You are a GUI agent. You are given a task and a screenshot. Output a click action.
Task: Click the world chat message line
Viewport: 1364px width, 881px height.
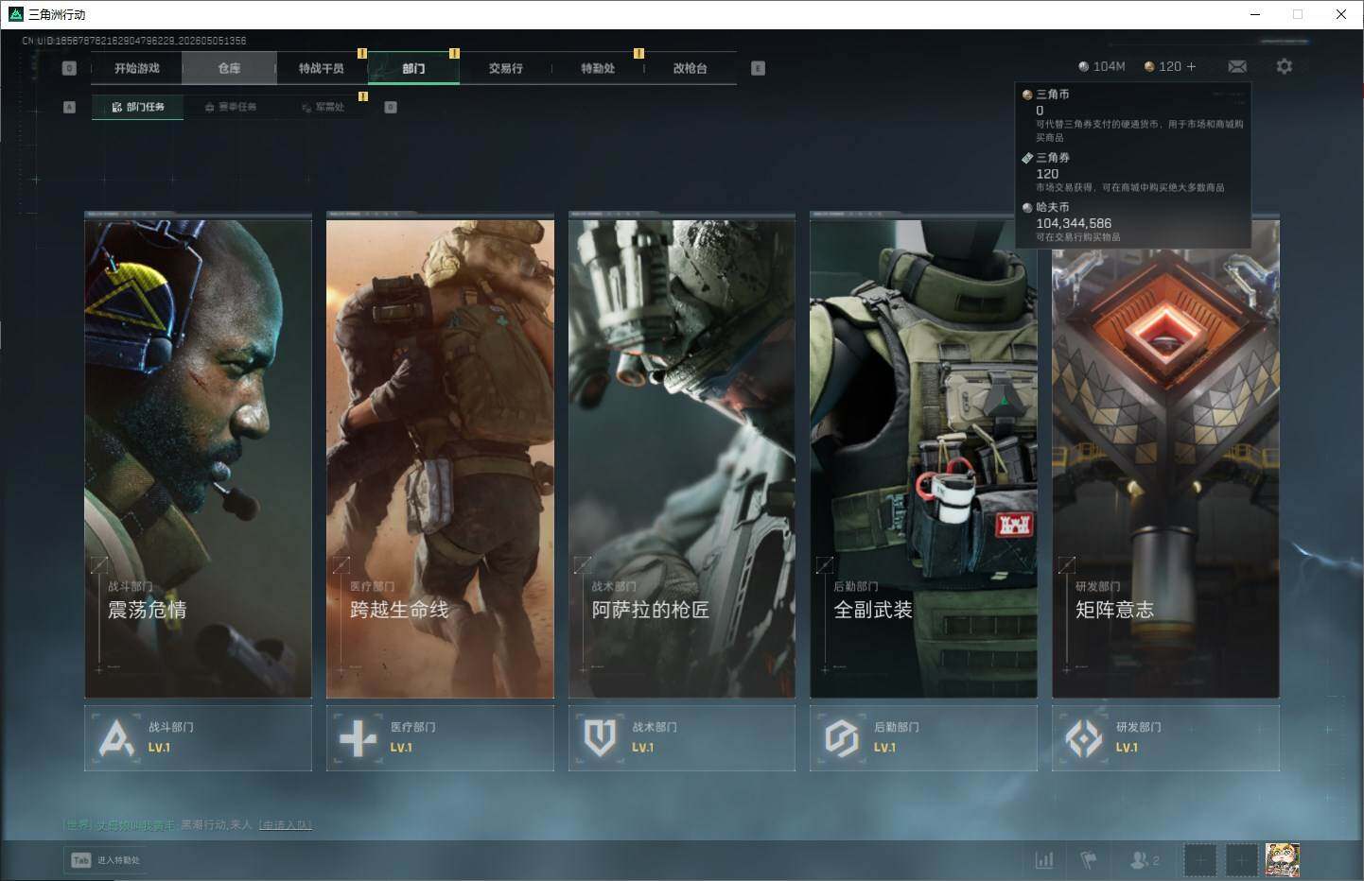point(186,825)
